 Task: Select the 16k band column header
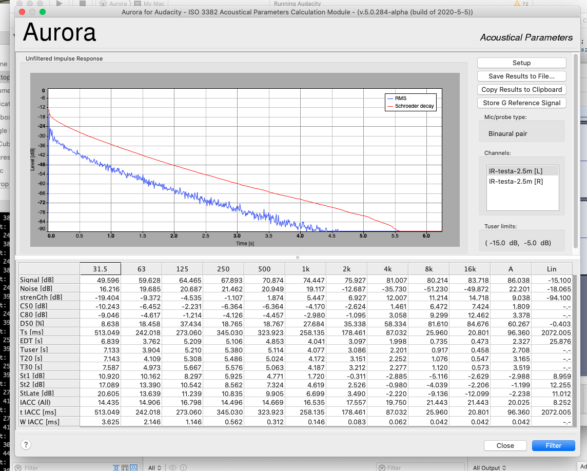470,269
